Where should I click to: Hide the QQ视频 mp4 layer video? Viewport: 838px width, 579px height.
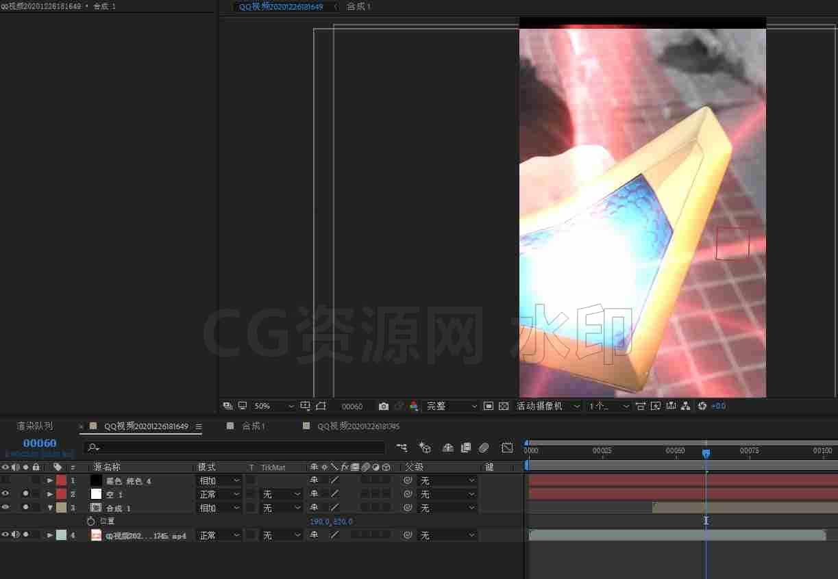[x=5, y=535]
